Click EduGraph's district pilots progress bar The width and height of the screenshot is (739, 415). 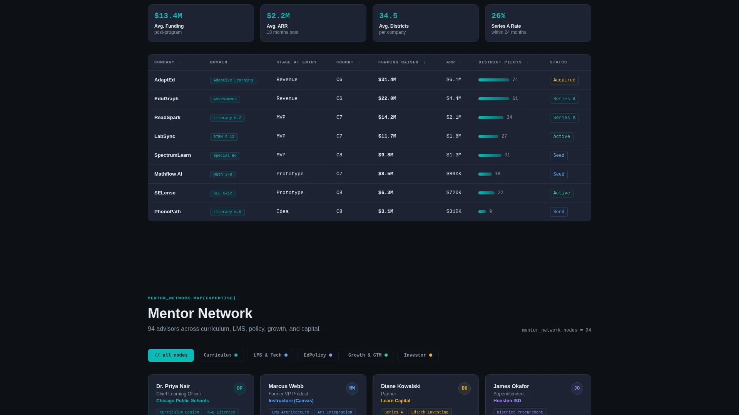(494, 99)
